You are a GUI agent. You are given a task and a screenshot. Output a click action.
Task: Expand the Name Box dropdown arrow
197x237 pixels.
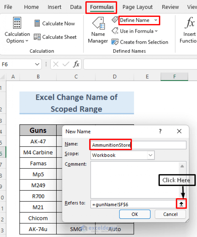[x=37, y=64]
